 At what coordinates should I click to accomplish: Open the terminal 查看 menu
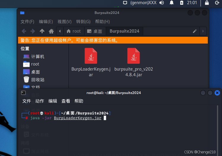[66, 101]
